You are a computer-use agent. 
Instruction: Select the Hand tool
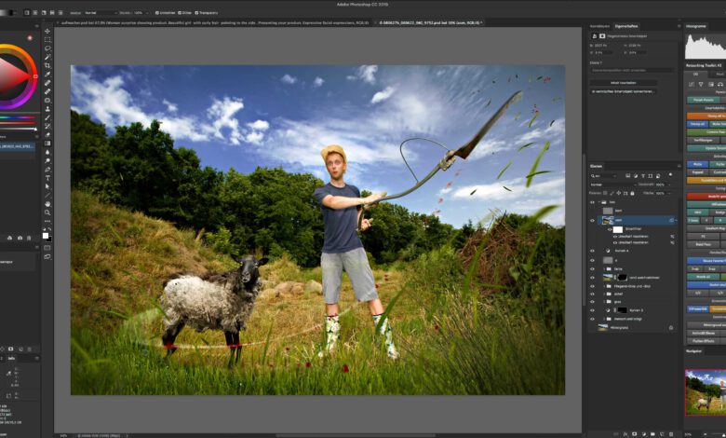[x=47, y=203]
